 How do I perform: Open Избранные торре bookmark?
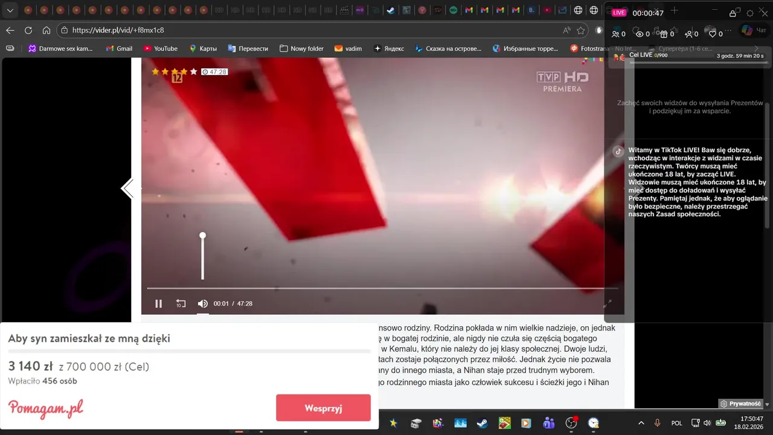pyautogui.click(x=526, y=48)
